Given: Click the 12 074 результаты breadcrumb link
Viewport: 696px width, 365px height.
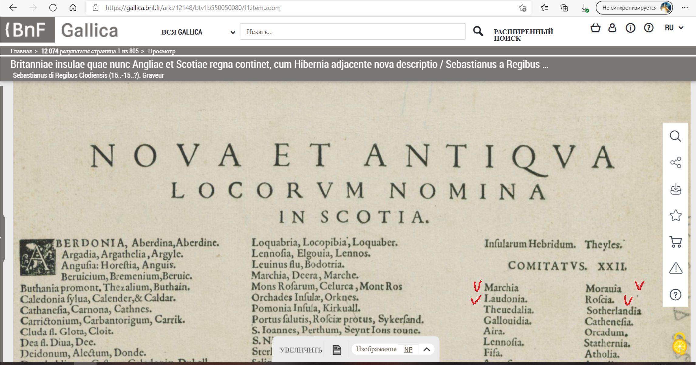Looking at the screenshot, I should (x=90, y=51).
